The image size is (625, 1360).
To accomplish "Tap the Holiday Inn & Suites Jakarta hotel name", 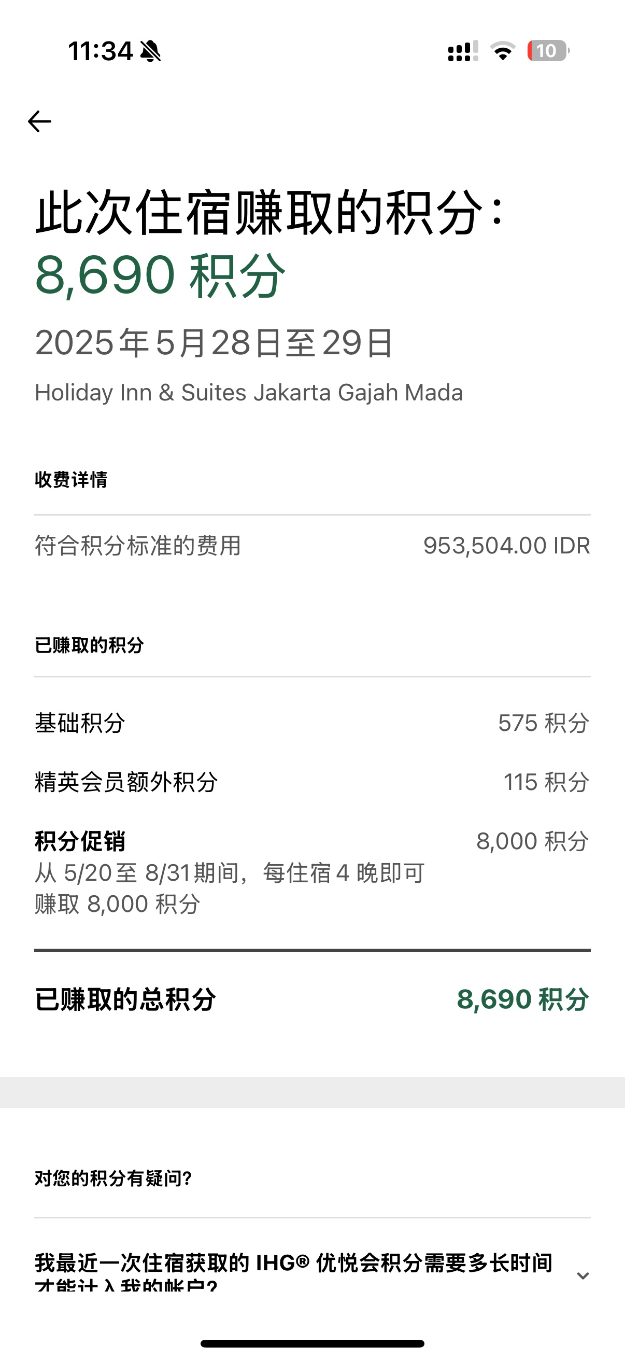I will pos(249,392).
